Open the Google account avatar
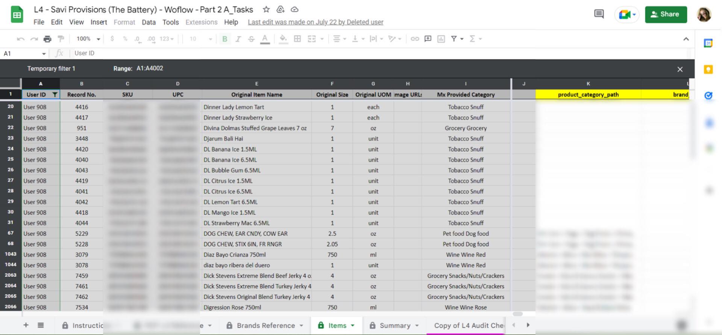The height and width of the screenshot is (335, 722). (704, 15)
